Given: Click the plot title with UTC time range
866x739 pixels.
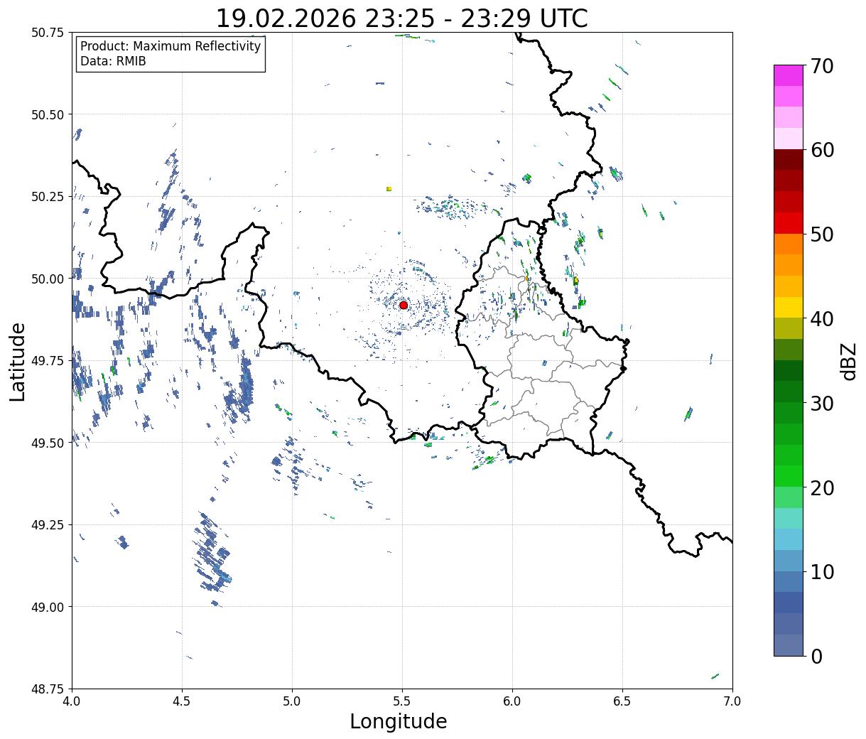Looking at the screenshot, I should pyautogui.click(x=401, y=18).
